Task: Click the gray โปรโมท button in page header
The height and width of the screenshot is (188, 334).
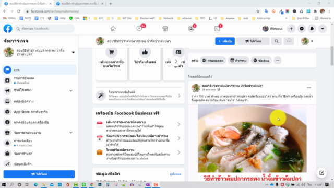Action: coord(253,41)
